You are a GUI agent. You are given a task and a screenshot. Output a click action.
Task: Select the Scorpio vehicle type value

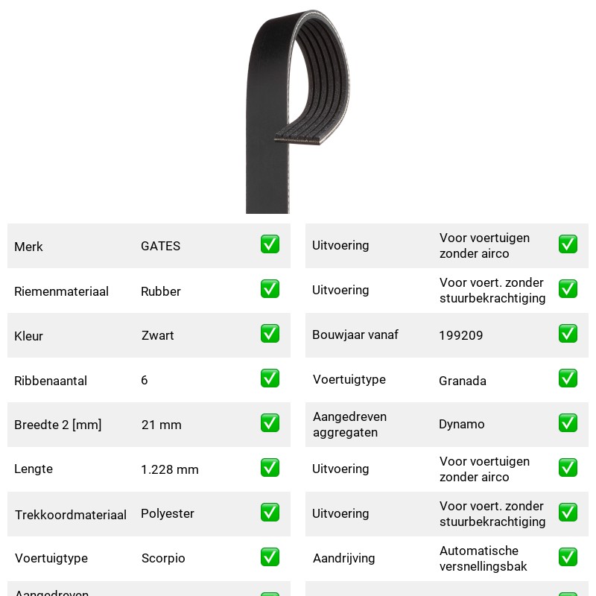pos(163,558)
